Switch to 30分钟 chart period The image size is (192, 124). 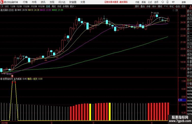point(34,6)
